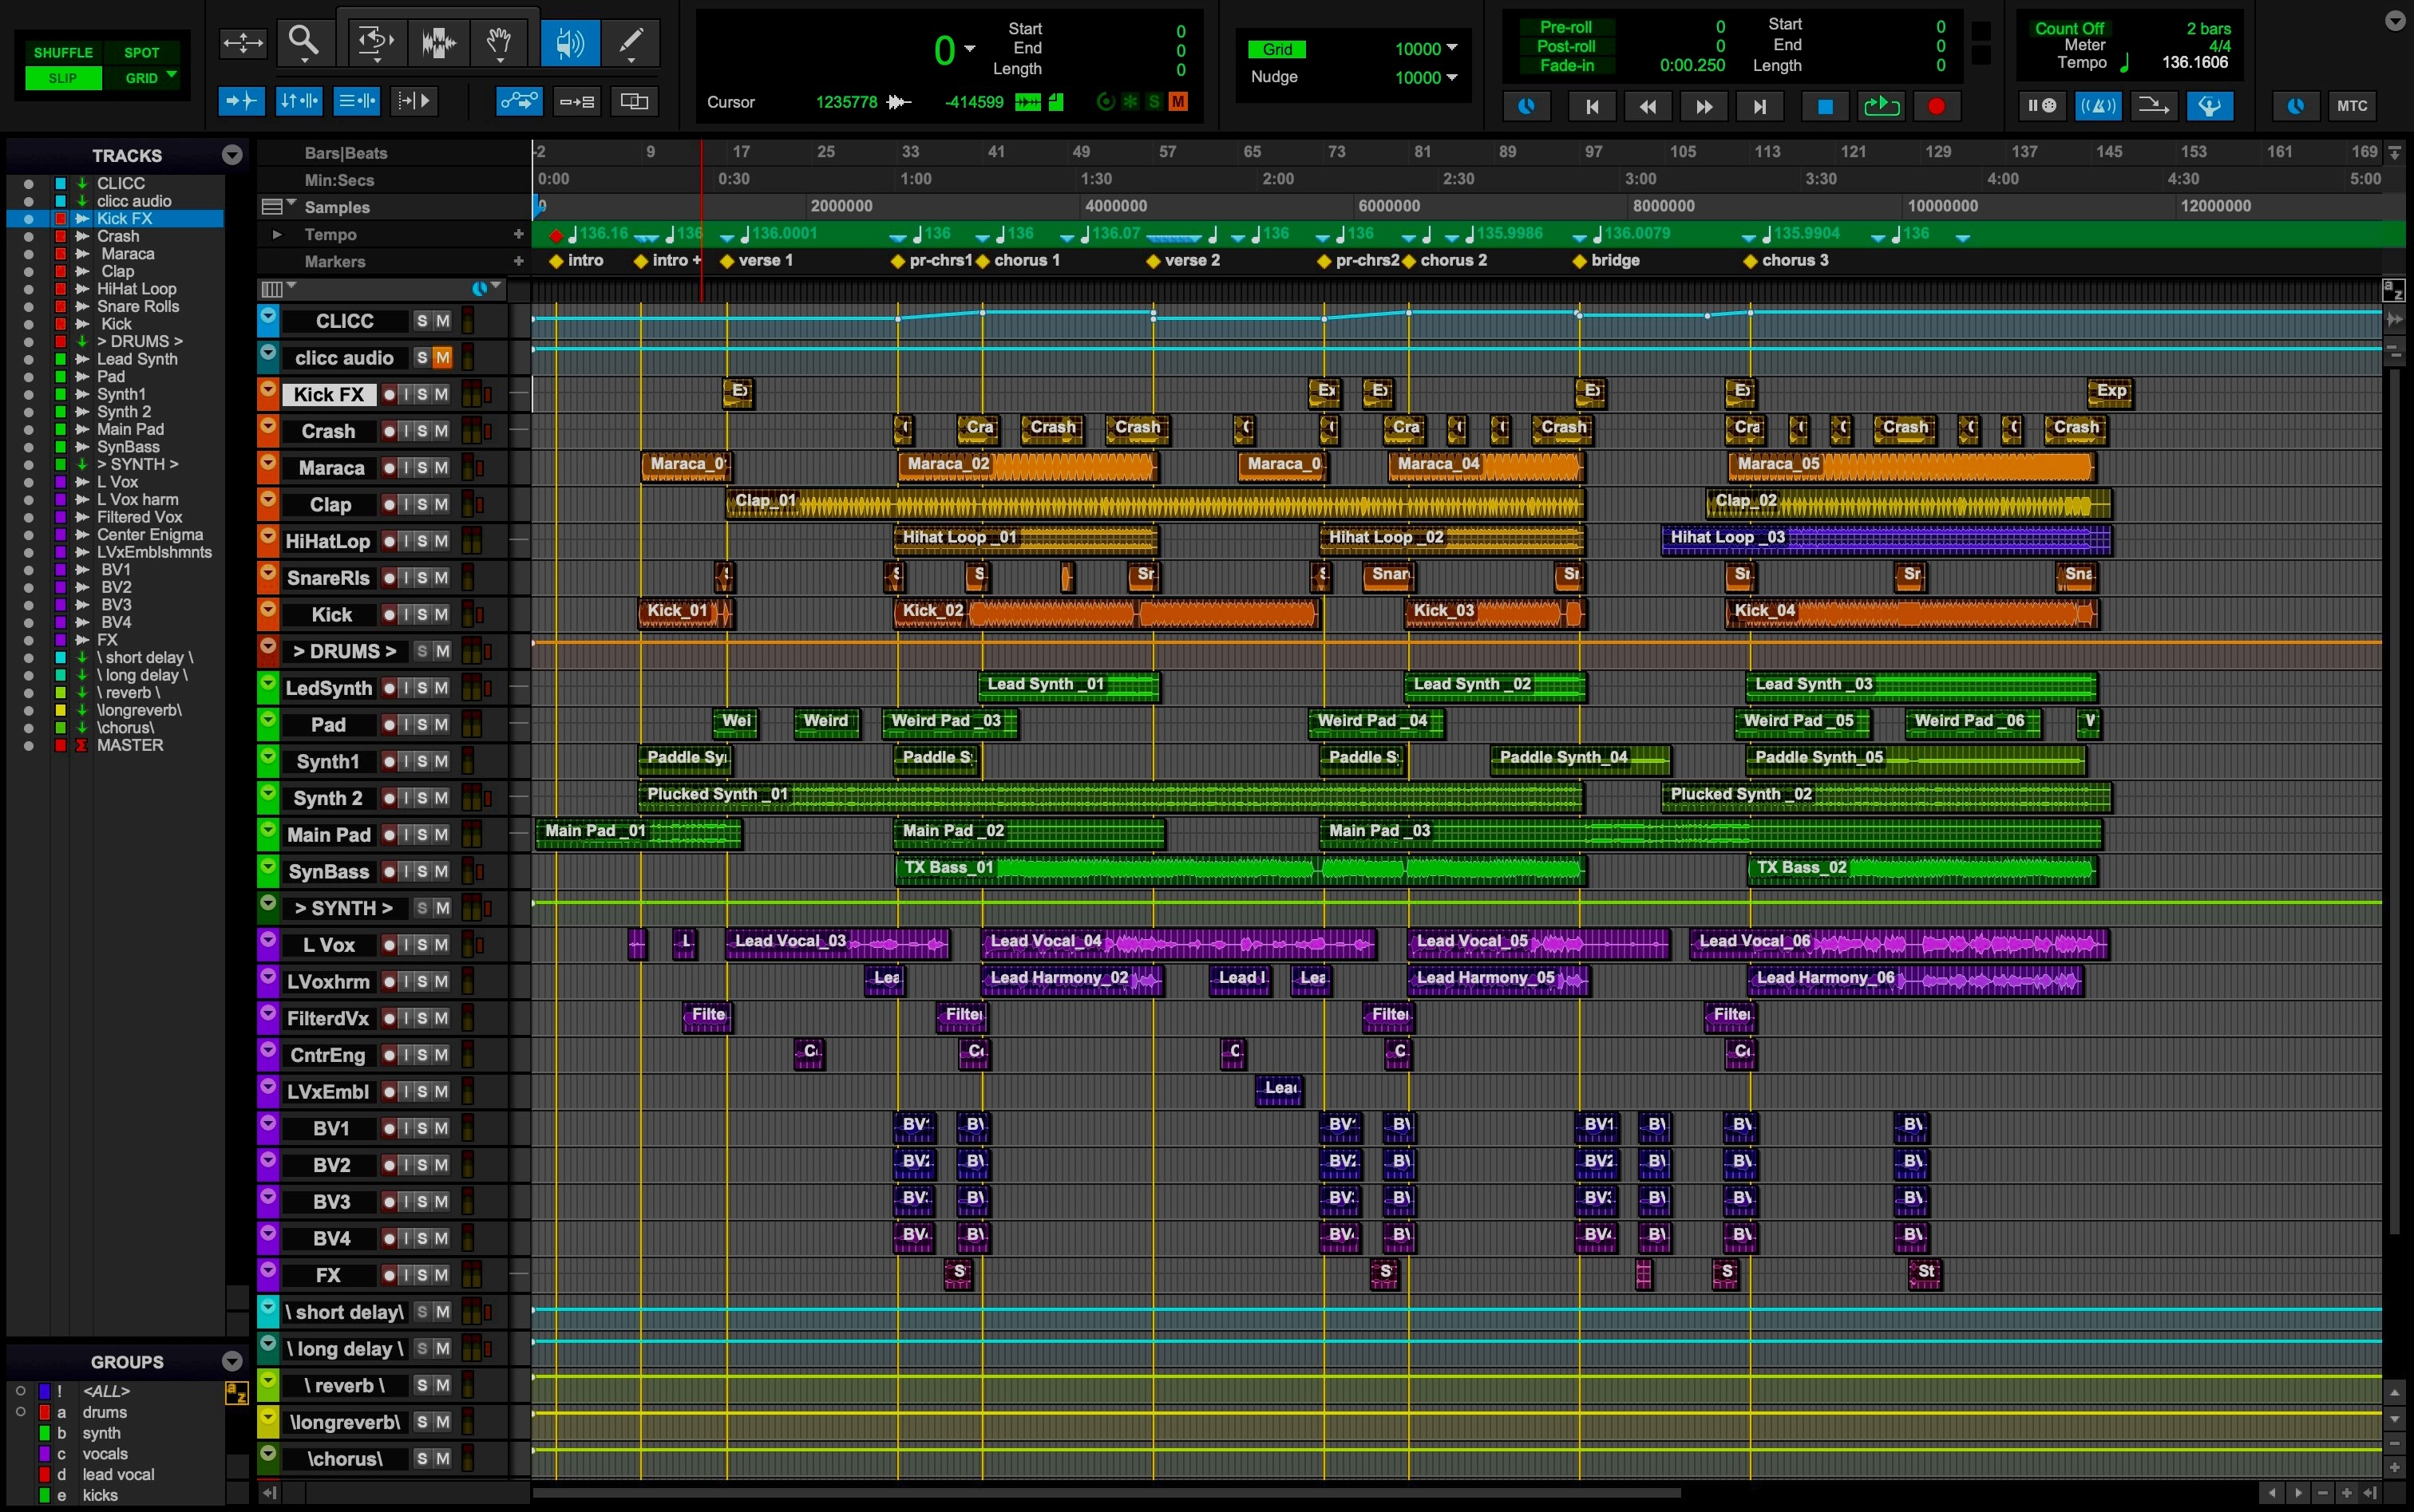Screen dimensions: 2414x1512
Task: Click the metronome click button
Action: 2098,106
